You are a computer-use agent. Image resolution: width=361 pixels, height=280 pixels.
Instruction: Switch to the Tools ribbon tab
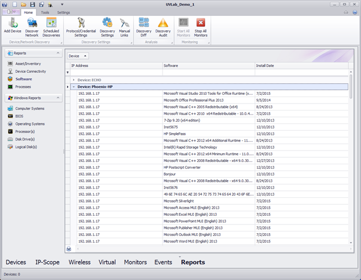point(45,12)
